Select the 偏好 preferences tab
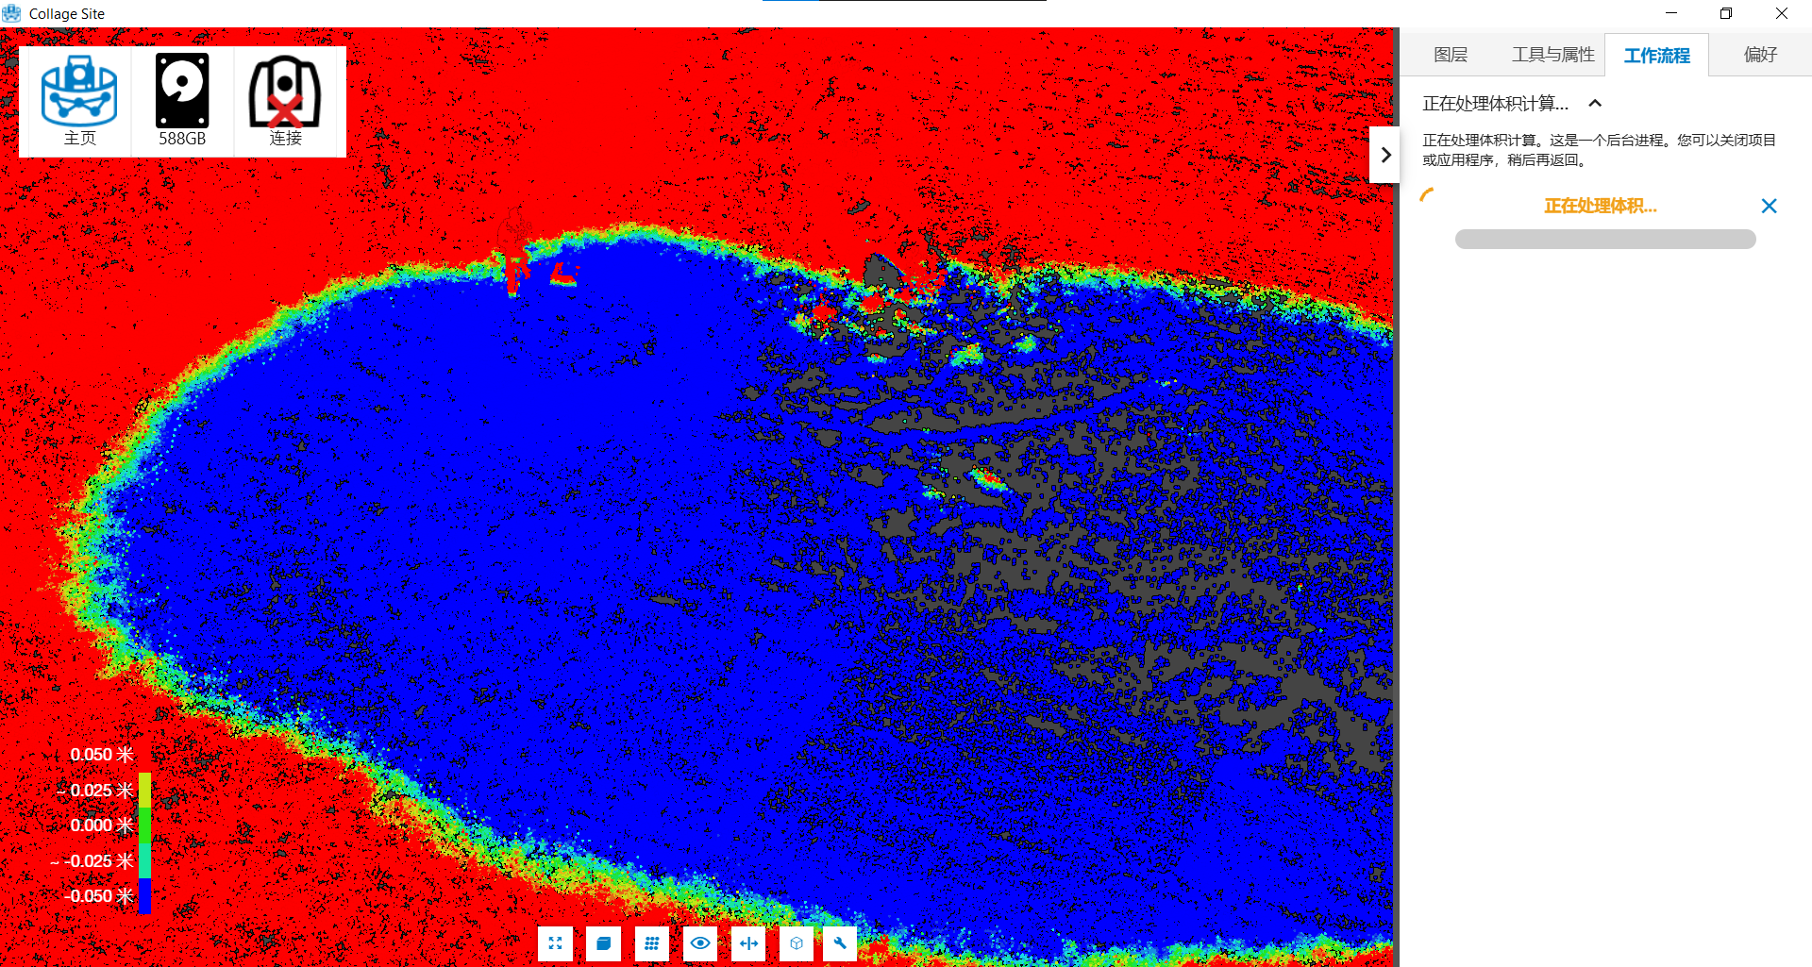1812x967 pixels. point(1760,55)
